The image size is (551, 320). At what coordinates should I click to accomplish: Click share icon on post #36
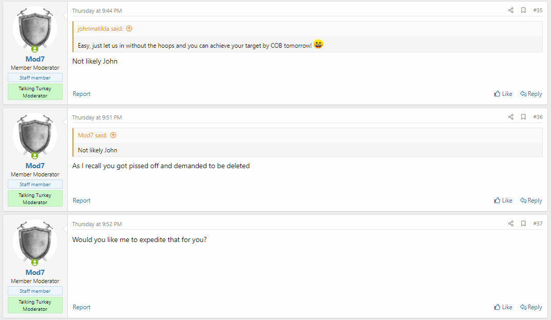point(510,117)
